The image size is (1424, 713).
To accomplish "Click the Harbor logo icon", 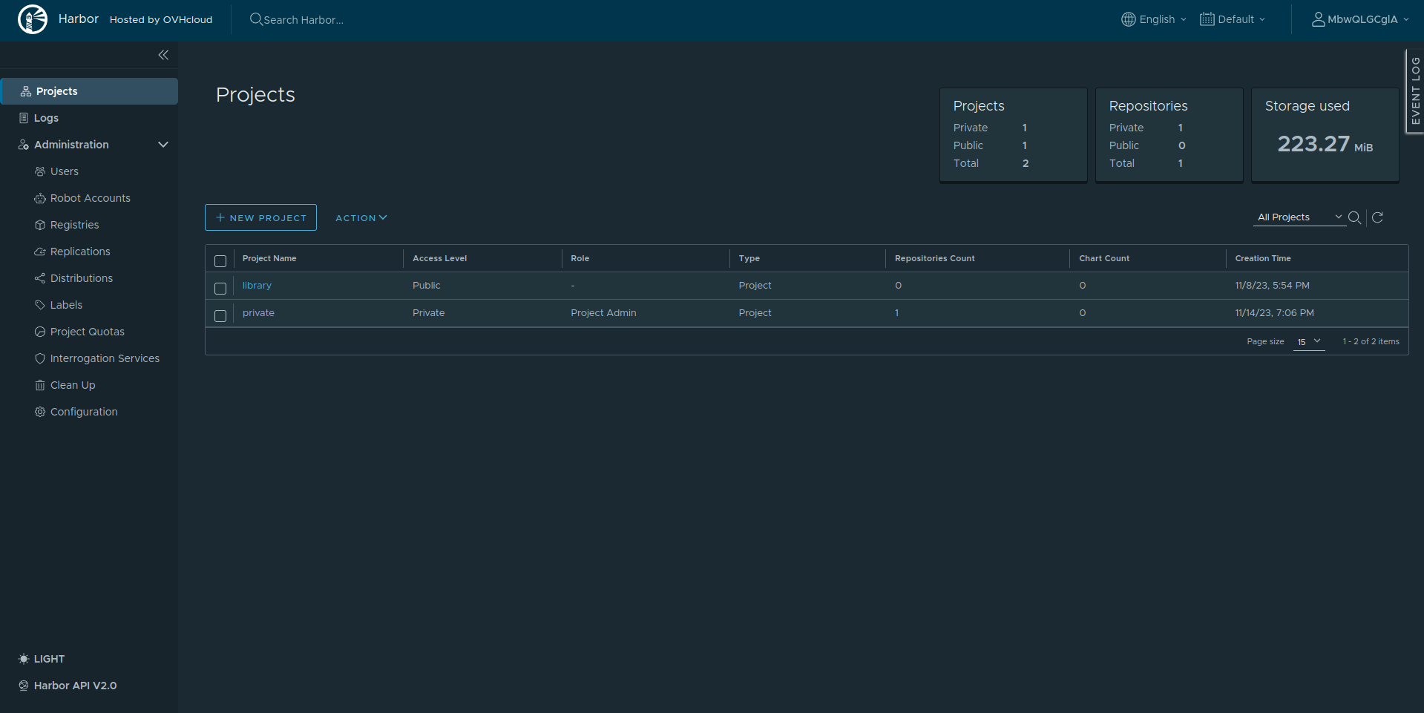I will (x=33, y=19).
